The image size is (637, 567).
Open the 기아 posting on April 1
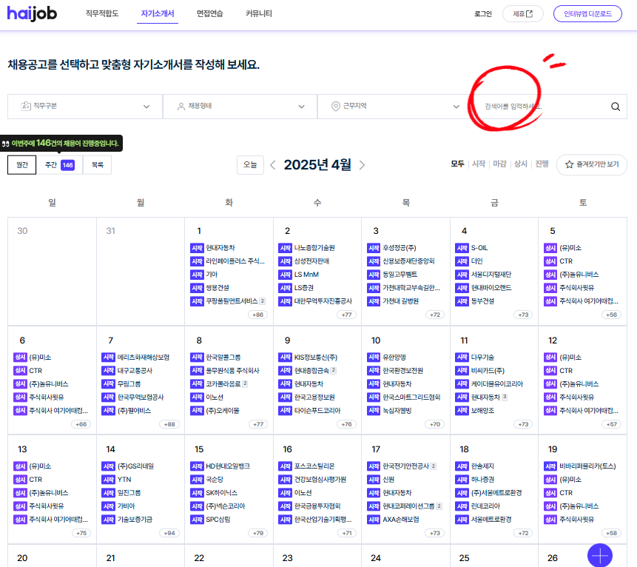tap(212, 275)
